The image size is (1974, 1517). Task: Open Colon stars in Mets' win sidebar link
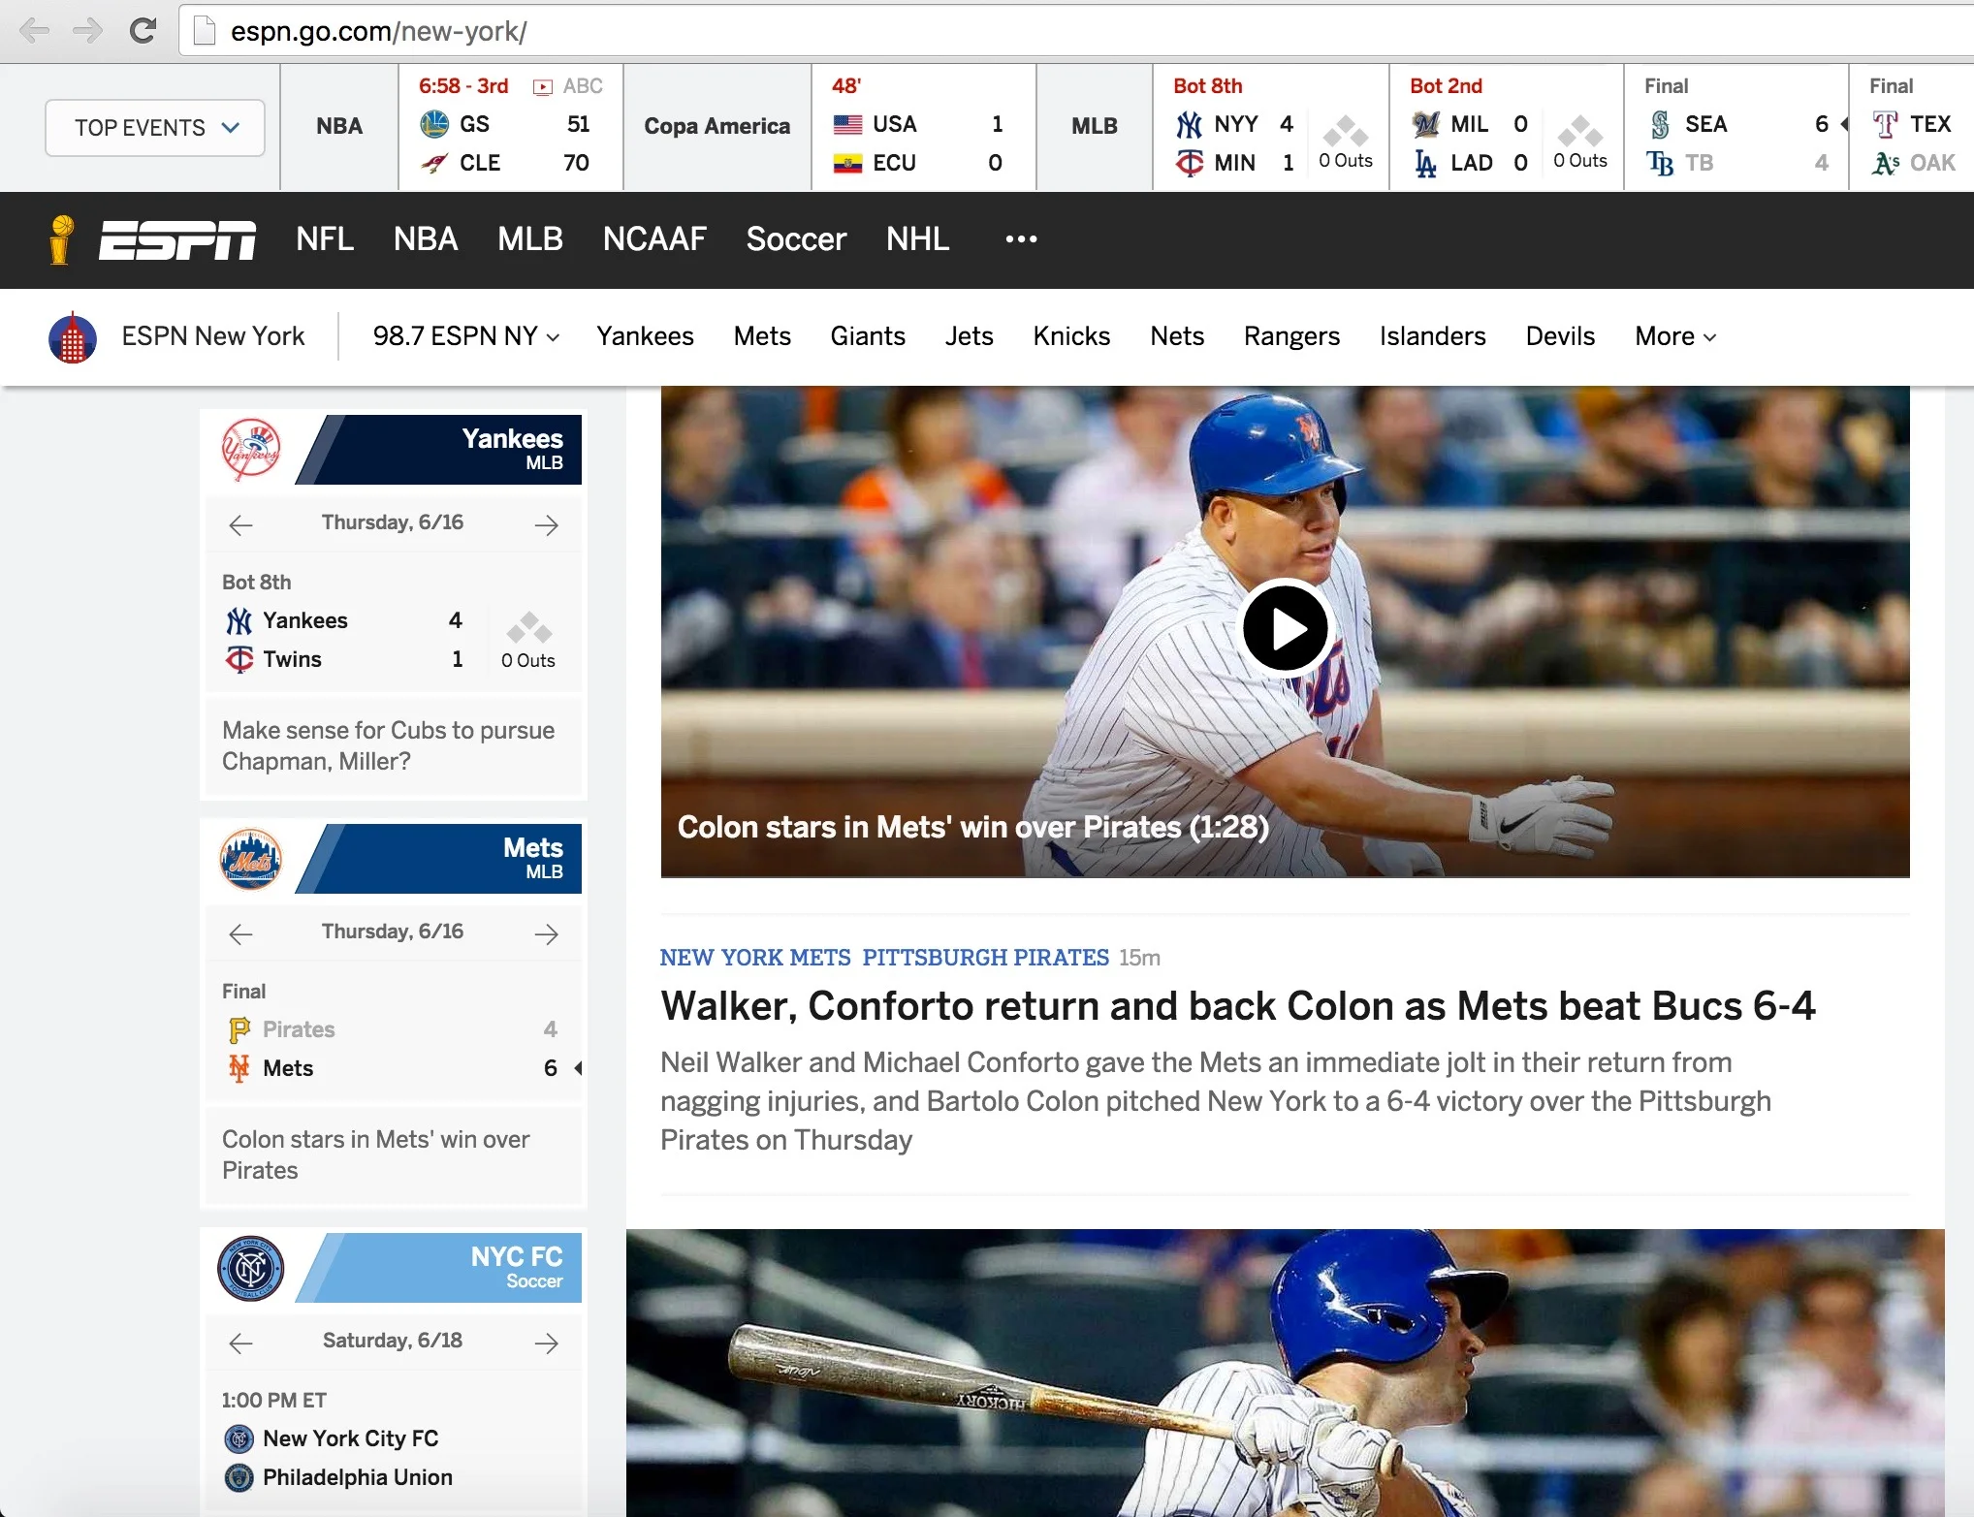coord(376,1154)
